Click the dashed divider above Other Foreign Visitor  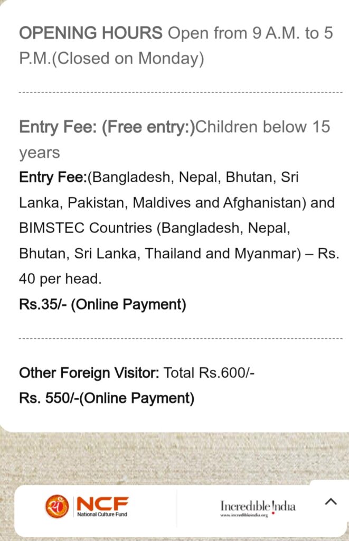pos(181,338)
